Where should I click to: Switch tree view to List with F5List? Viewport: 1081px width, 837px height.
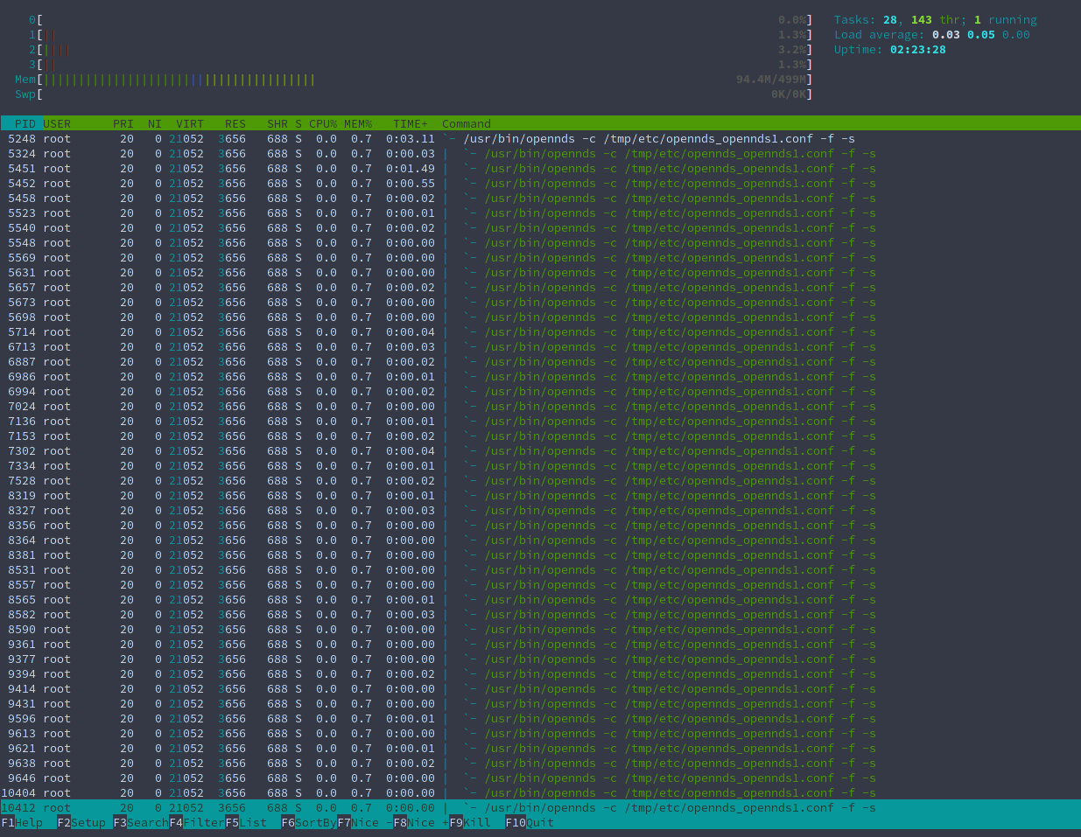click(245, 822)
